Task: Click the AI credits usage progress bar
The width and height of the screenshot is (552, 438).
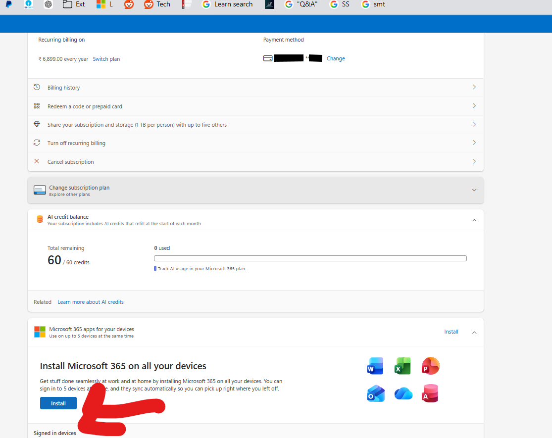Action: 310,258
